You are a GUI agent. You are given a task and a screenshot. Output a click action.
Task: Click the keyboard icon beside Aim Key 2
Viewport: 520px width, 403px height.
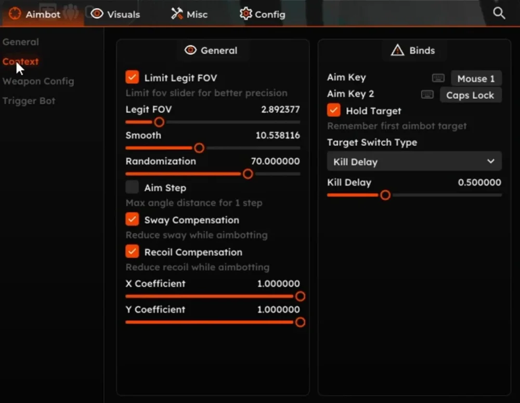pyautogui.click(x=427, y=95)
